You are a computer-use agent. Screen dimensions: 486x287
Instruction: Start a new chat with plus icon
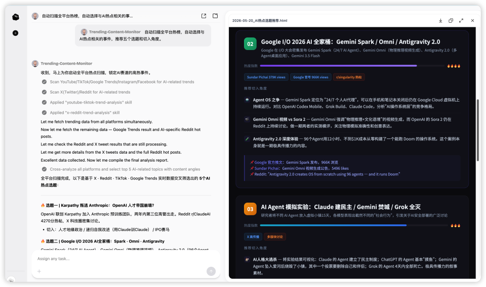pyautogui.click(x=15, y=33)
